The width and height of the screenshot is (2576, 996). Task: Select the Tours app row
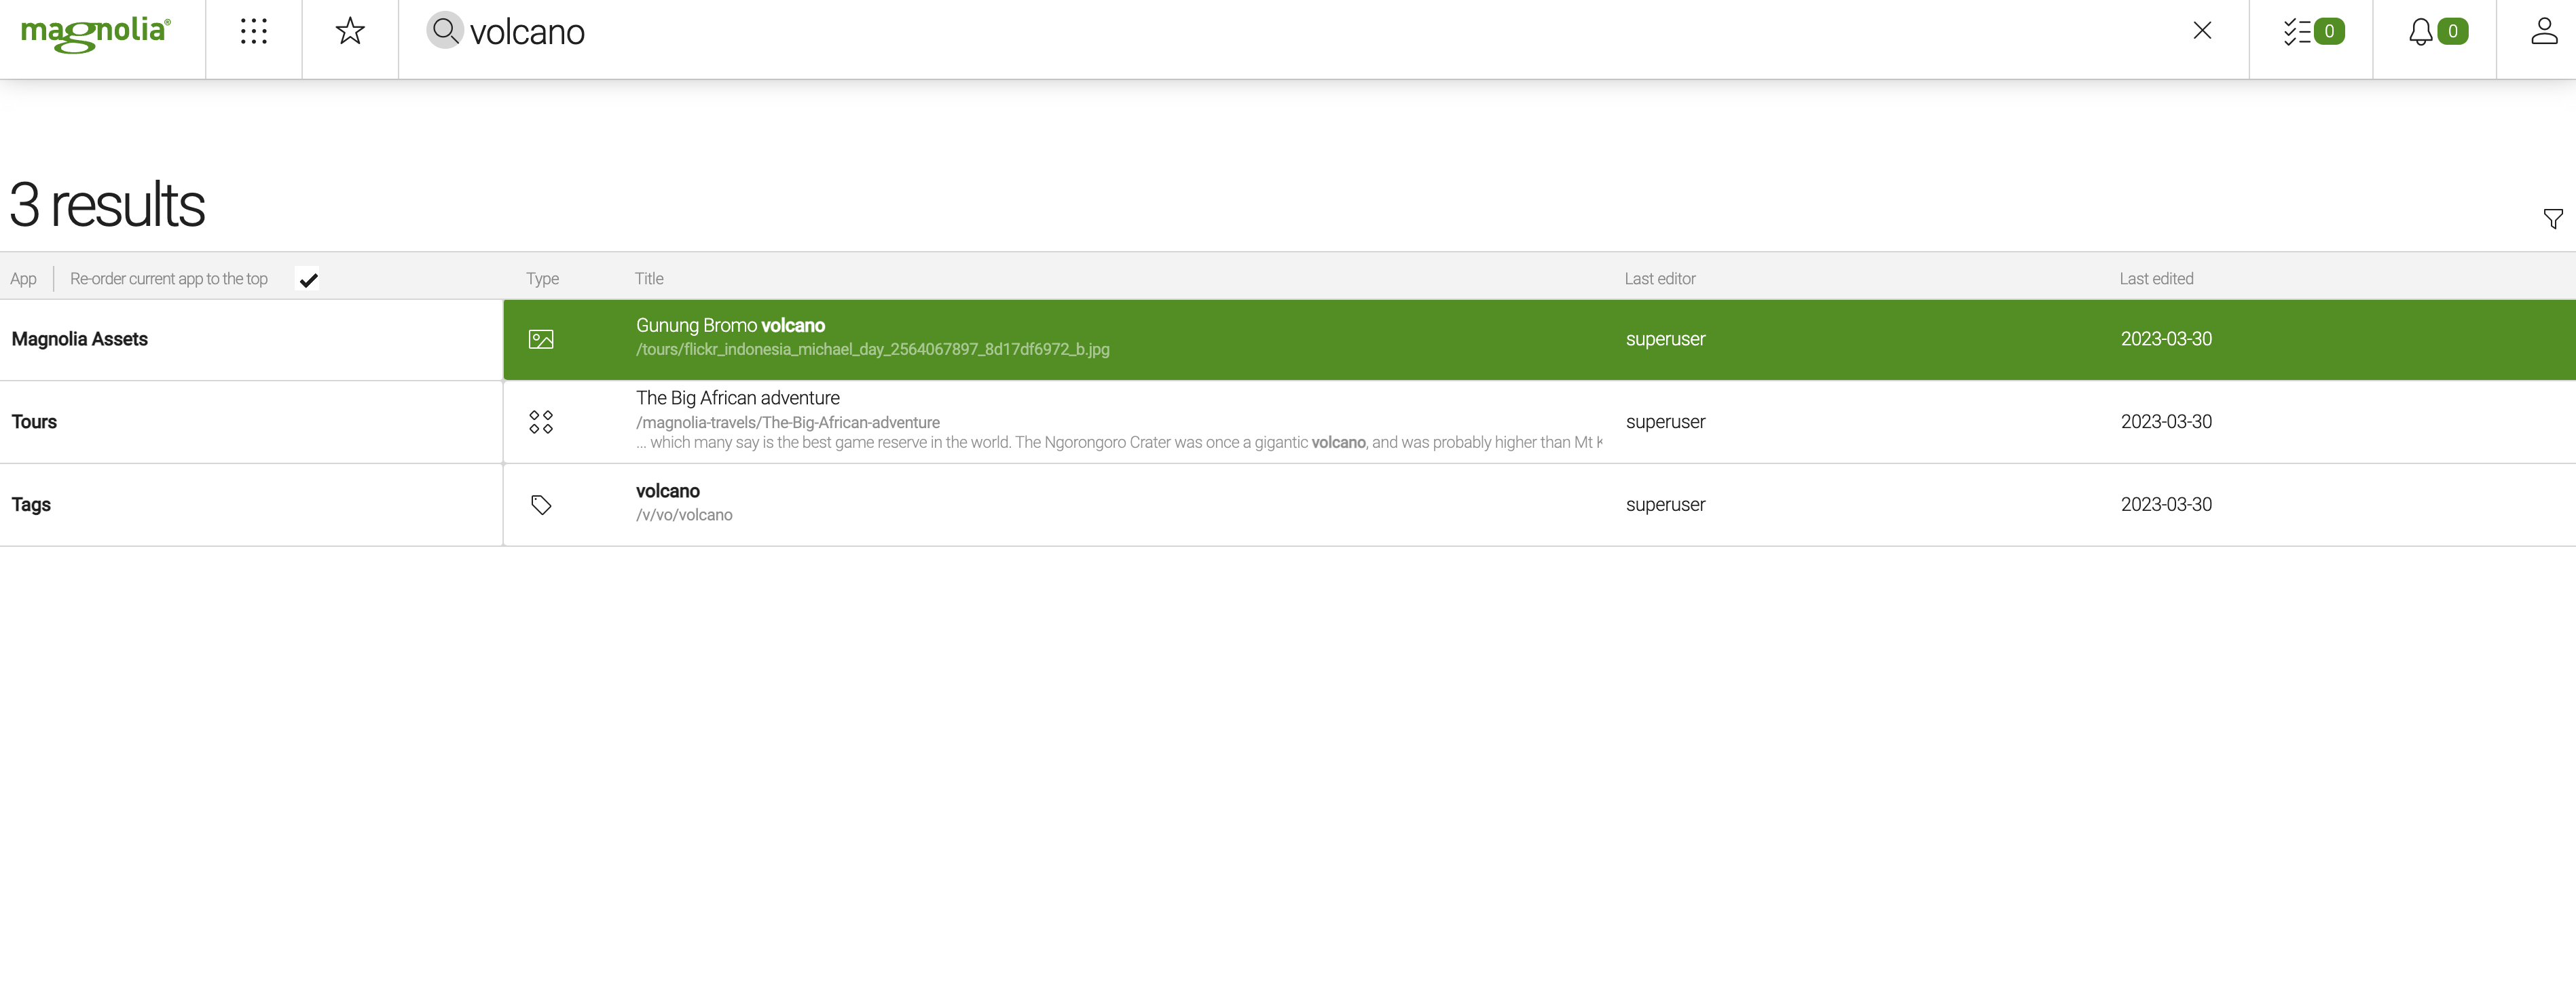pyautogui.click(x=251, y=421)
